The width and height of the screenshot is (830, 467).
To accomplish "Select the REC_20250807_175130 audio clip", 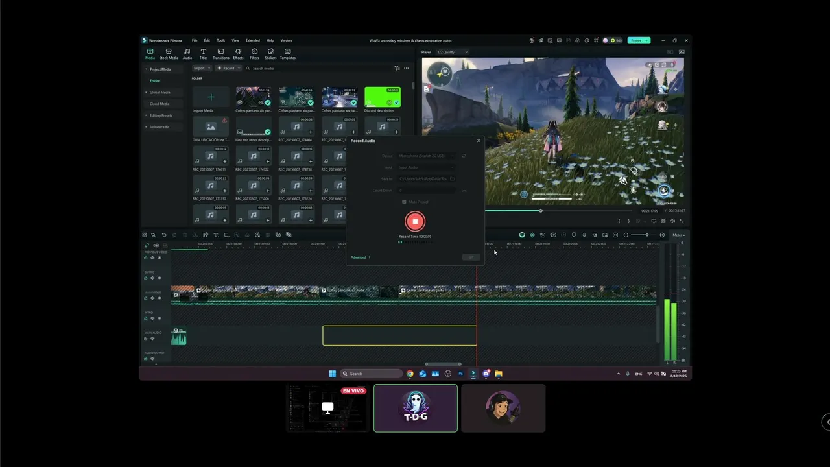I will pyautogui.click(x=211, y=187).
